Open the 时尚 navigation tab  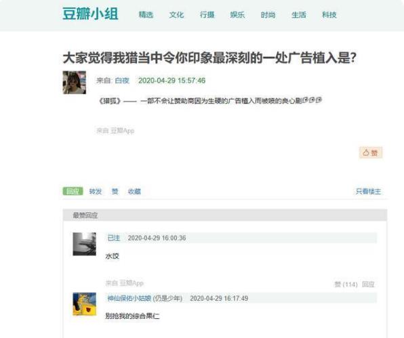268,15
